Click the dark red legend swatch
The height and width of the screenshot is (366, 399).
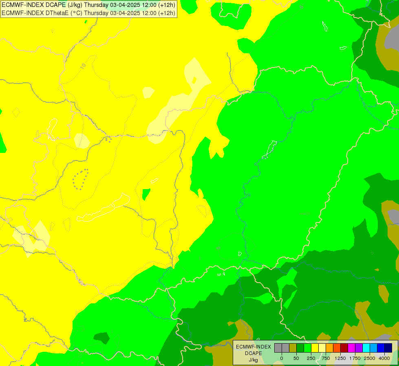pos(344,348)
